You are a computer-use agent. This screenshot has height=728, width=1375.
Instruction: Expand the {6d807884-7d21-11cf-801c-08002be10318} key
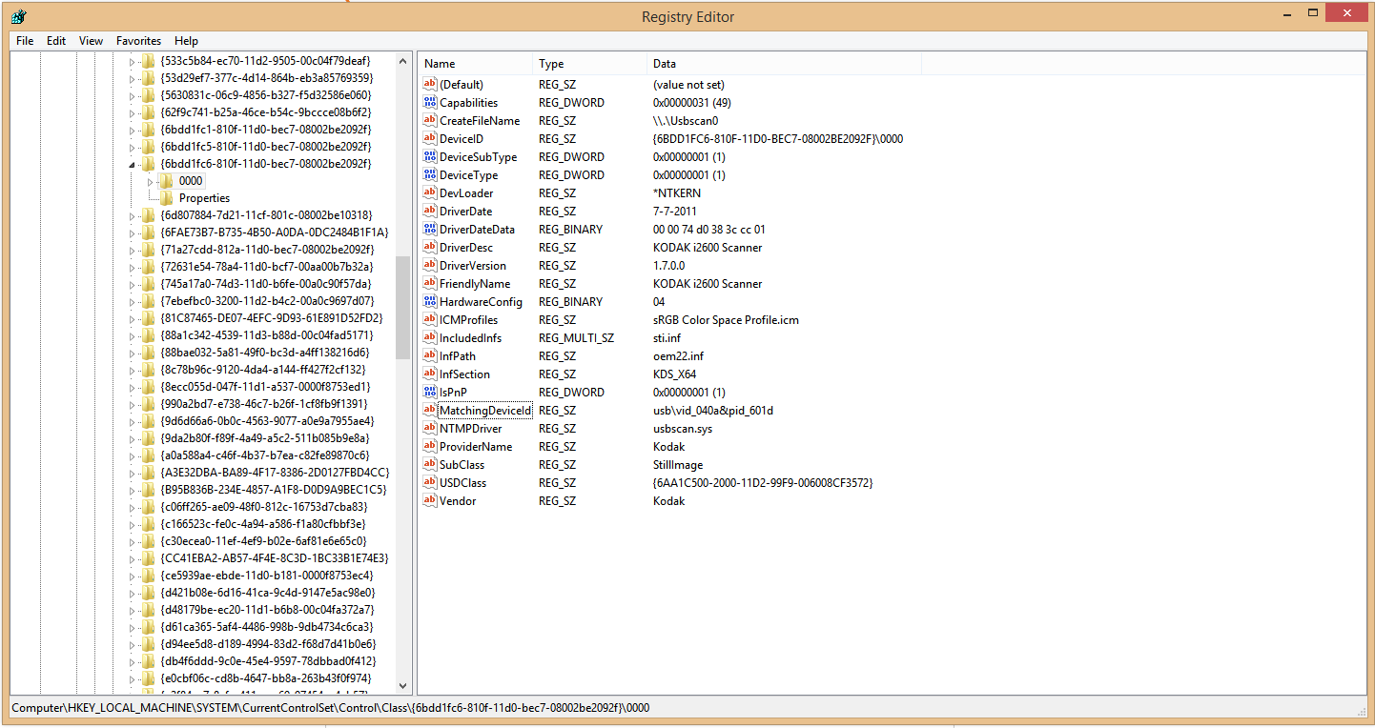[x=133, y=215]
